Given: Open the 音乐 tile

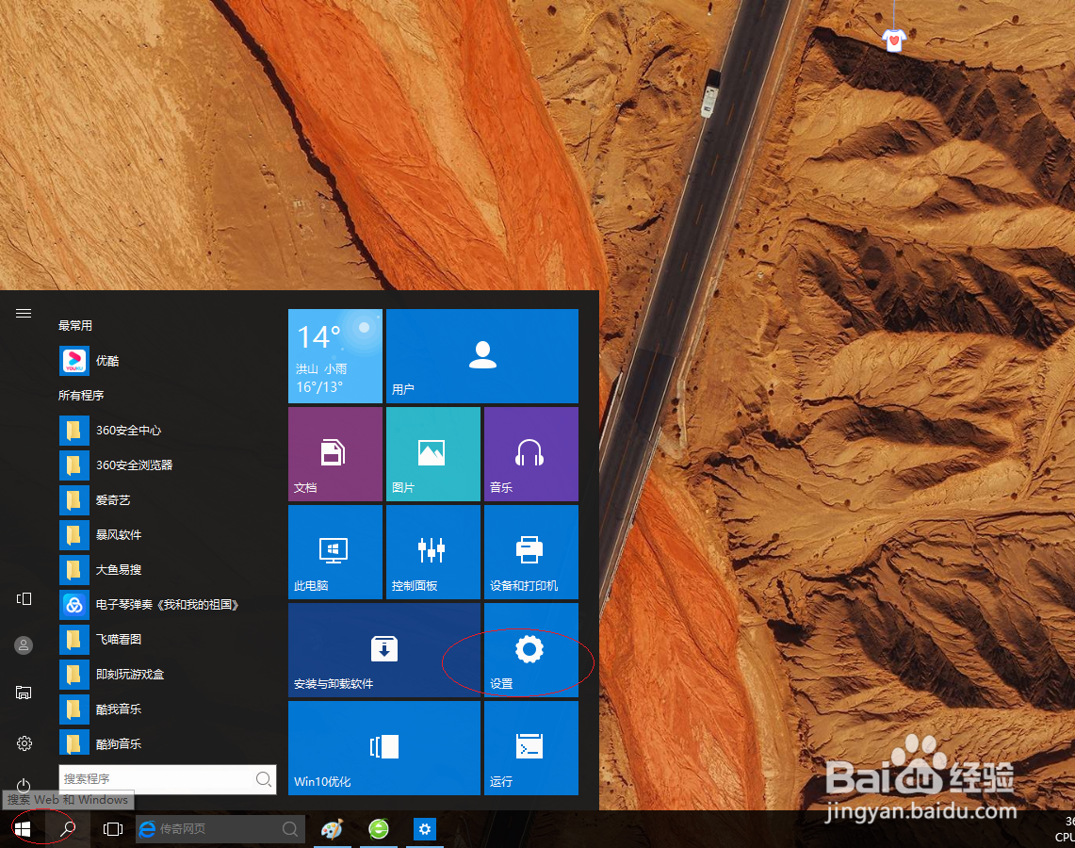Looking at the screenshot, I should (x=530, y=453).
